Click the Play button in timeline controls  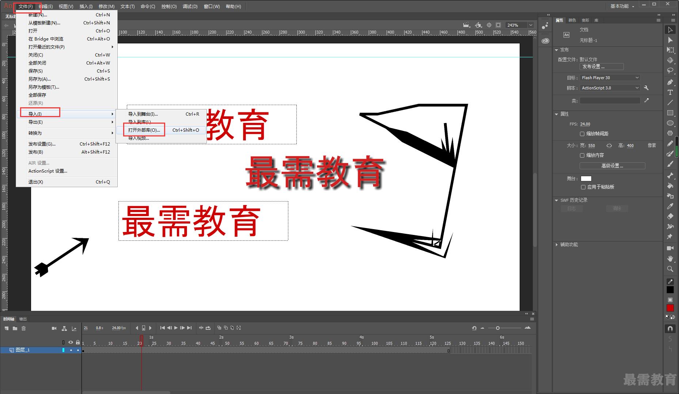(x=176, y=328)
